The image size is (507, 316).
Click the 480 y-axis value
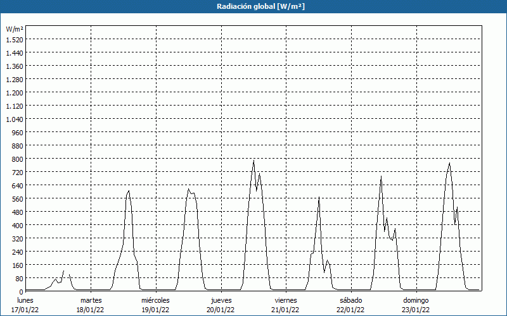click(18, 212)
